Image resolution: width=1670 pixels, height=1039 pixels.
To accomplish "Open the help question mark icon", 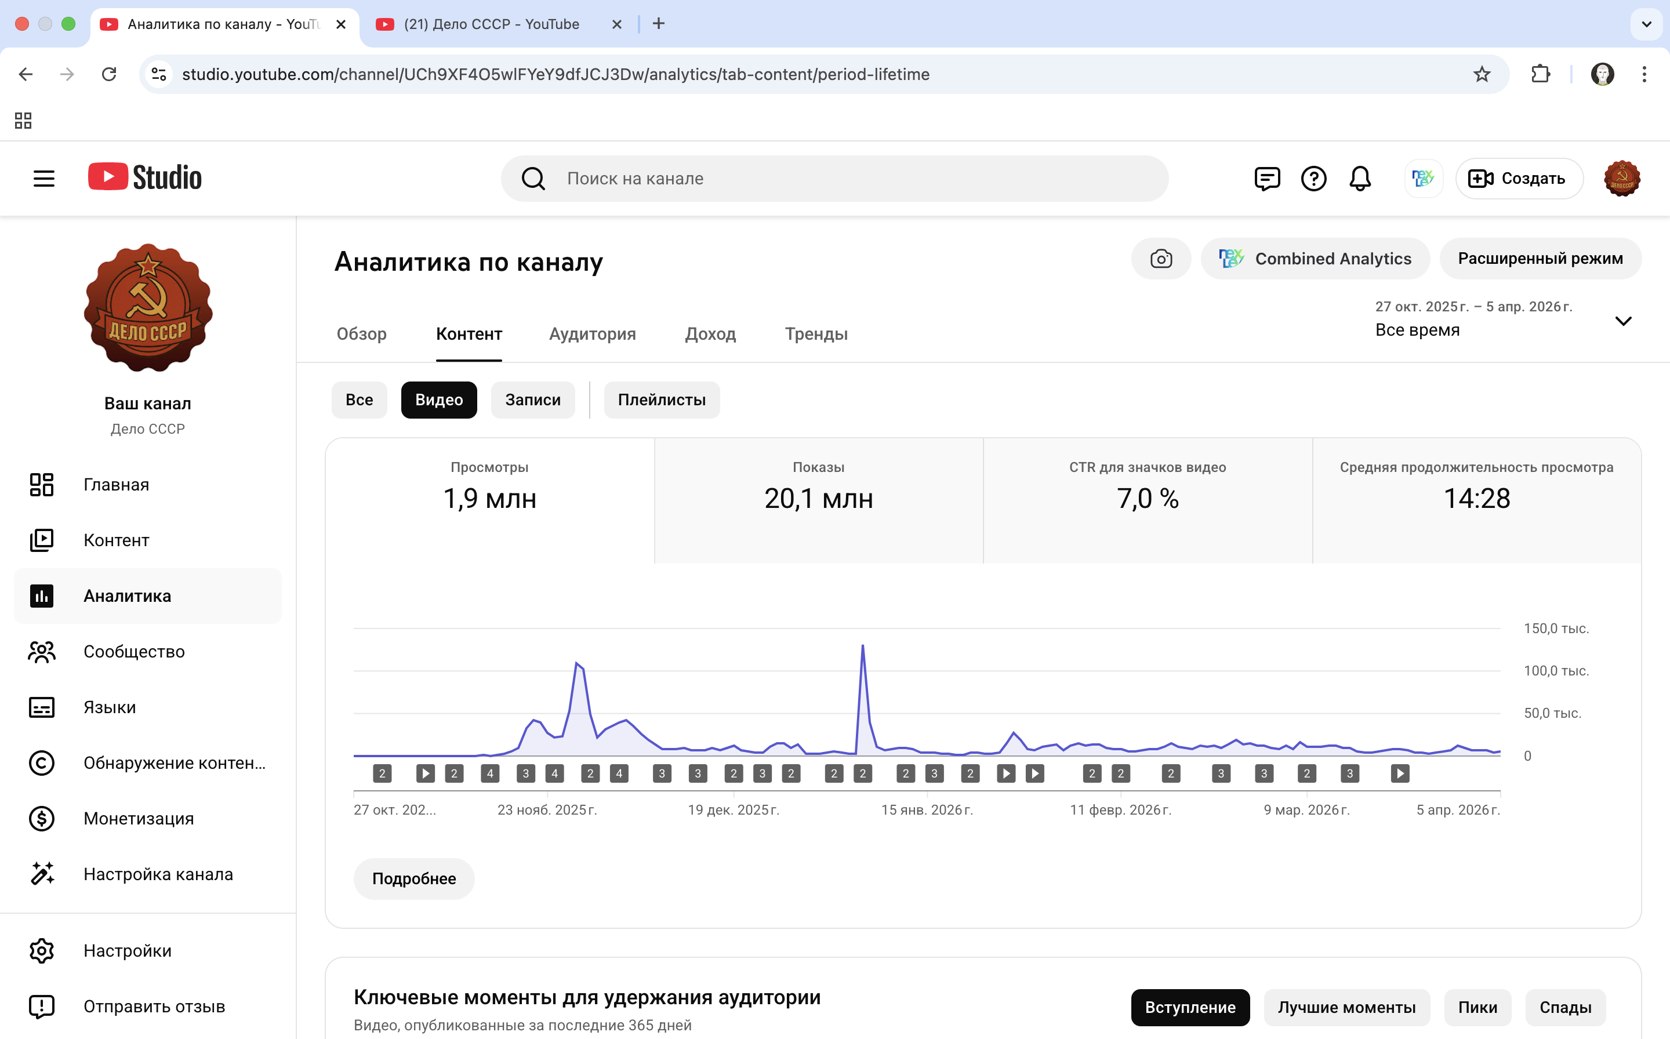I will tap(1313, 179).
